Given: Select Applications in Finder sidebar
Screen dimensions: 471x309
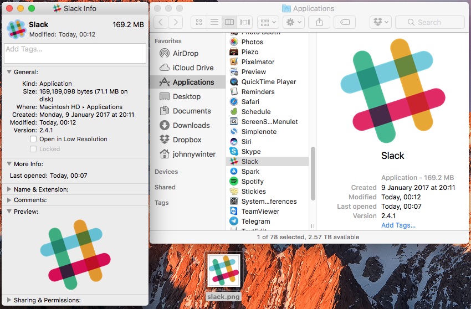Looking at the screenshot, I should coord(187,82).
